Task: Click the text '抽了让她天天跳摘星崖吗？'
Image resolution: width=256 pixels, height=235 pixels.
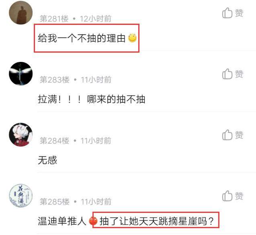Action: click(157, 221)
